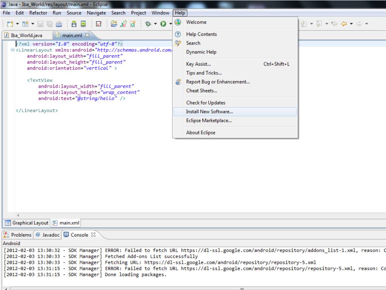Expand the Previous Annotation dropdown arrow
Image resolution: width=386 pixels, height=290 pixels.
pyautogui.click(x=327, y=24)
